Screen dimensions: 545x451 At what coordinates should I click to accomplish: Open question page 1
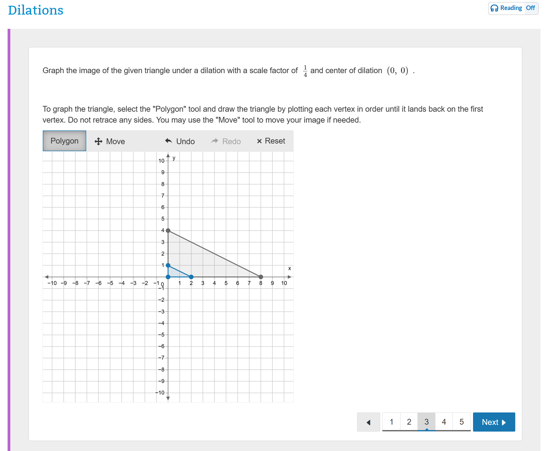391,422
